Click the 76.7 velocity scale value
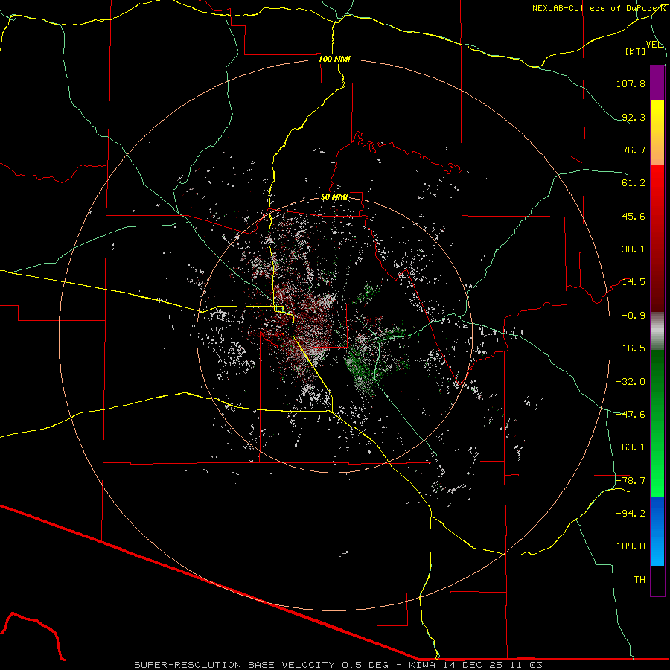 click(634, 150)
